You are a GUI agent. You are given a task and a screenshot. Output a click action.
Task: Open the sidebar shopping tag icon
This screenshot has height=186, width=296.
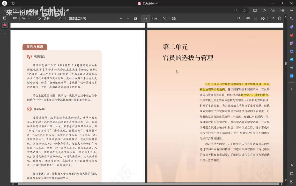coord(292,27)
